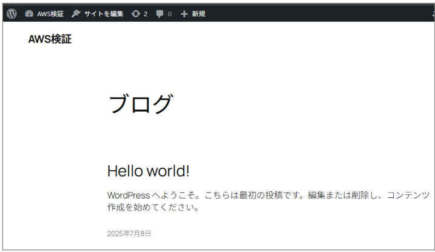Click the site editor brush icon
The image size is (435, 252).
tap(76, 13)
